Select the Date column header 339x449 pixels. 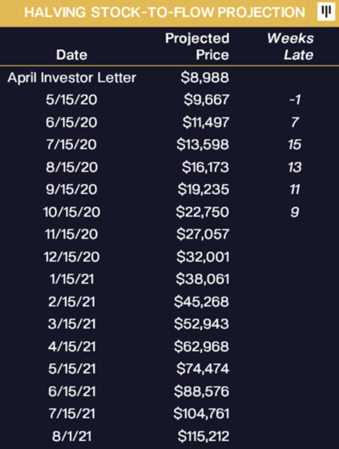[x=72, y=55]
